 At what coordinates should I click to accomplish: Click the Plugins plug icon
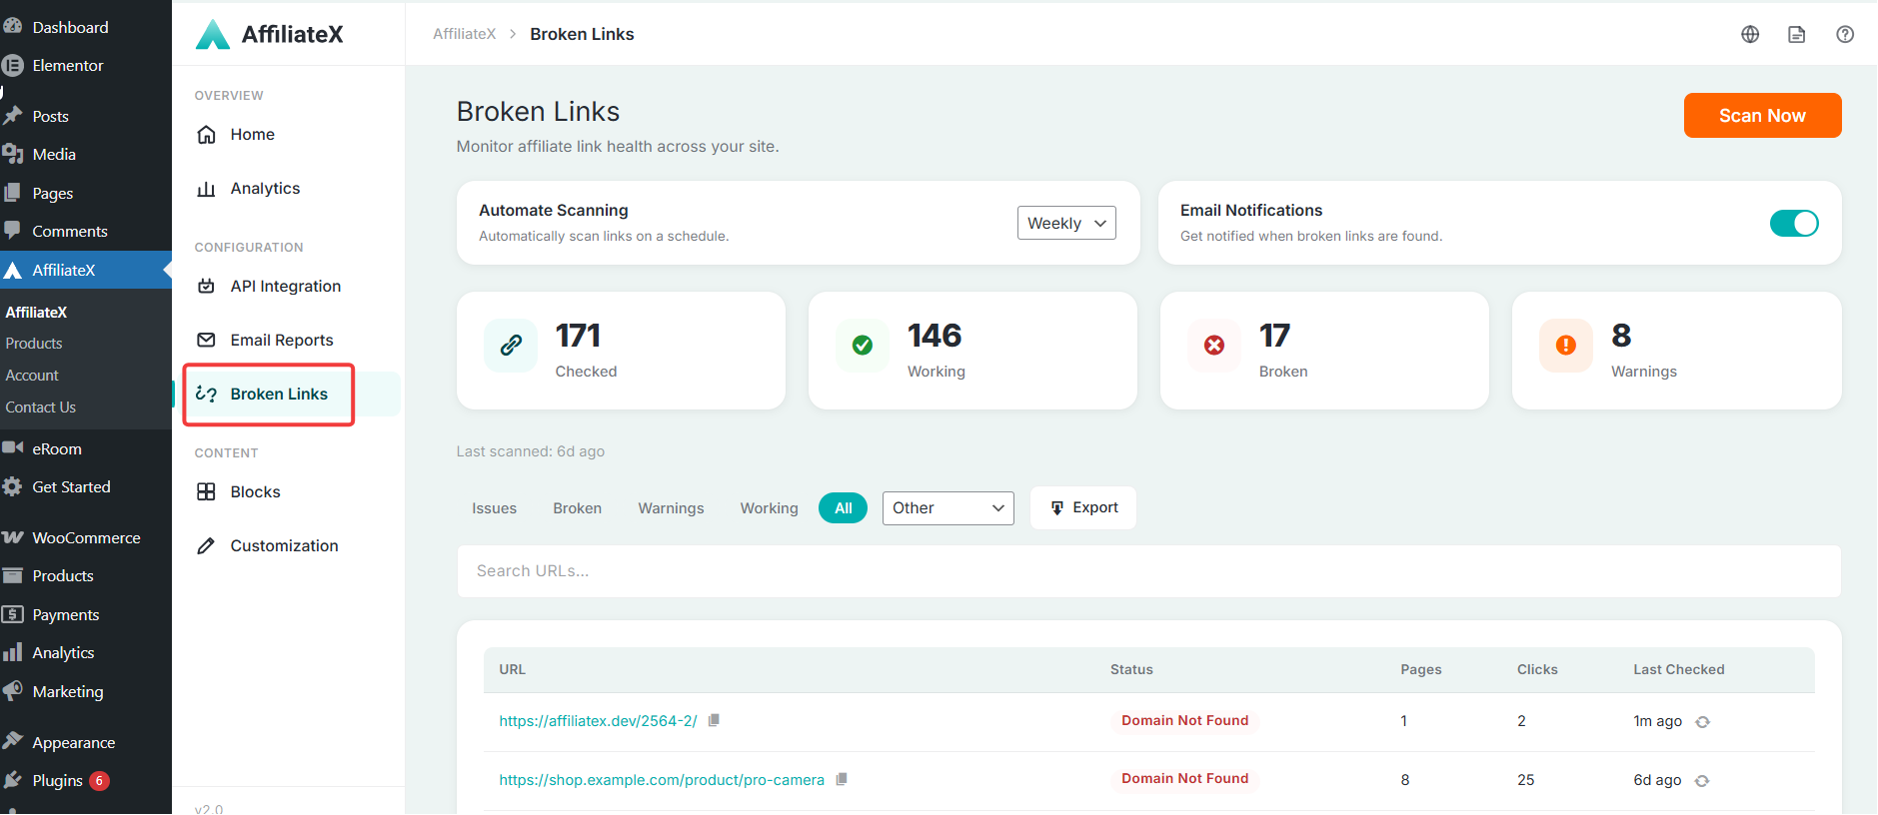pos(13,780)
